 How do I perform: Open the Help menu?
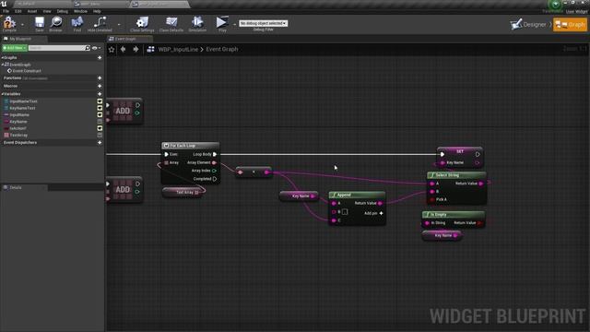(97, 11)
